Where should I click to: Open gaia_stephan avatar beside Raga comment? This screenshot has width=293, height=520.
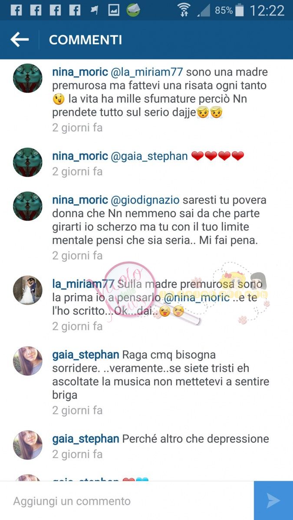pos(28,361)
